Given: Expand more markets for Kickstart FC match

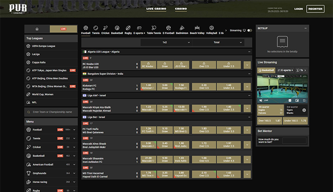Looking at the screenshot, I should [247, 87].
